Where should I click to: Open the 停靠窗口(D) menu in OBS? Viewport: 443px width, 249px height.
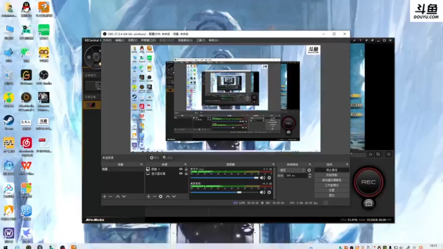click(x=148, y=40)
